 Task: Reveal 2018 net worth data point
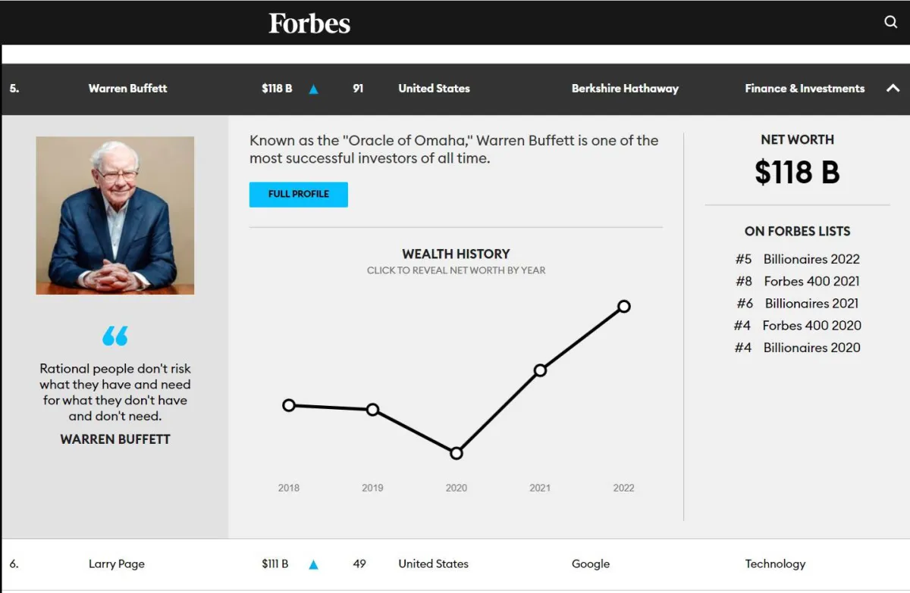pos(289,405)
